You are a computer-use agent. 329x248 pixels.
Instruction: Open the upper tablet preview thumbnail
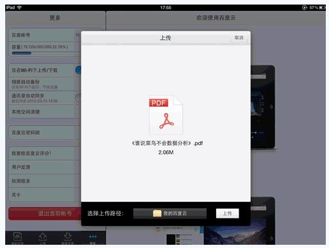coord(262,107)
